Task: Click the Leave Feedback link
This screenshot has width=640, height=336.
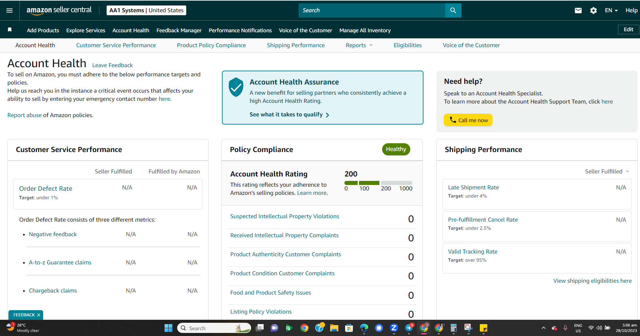Action: point(113,65)
